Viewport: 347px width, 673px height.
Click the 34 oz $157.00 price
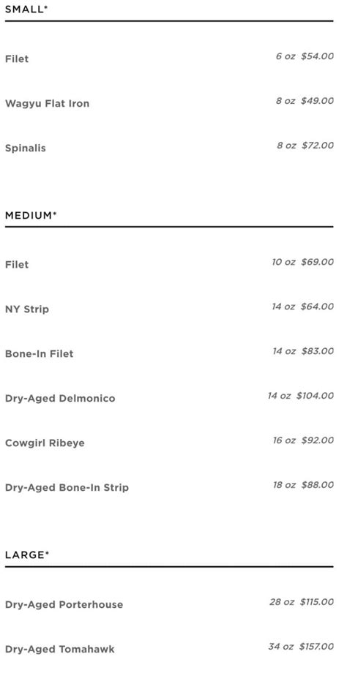tap(301, 647)
